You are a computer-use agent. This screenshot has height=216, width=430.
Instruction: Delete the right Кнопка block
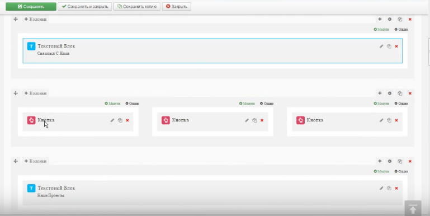click(x=396, y=120)
